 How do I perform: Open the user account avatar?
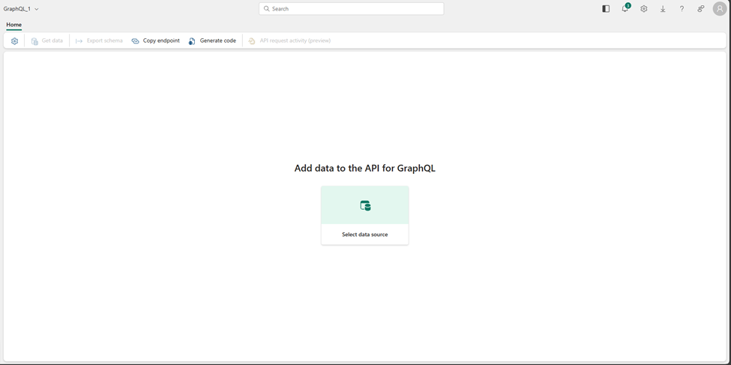(x=720, y=9)
